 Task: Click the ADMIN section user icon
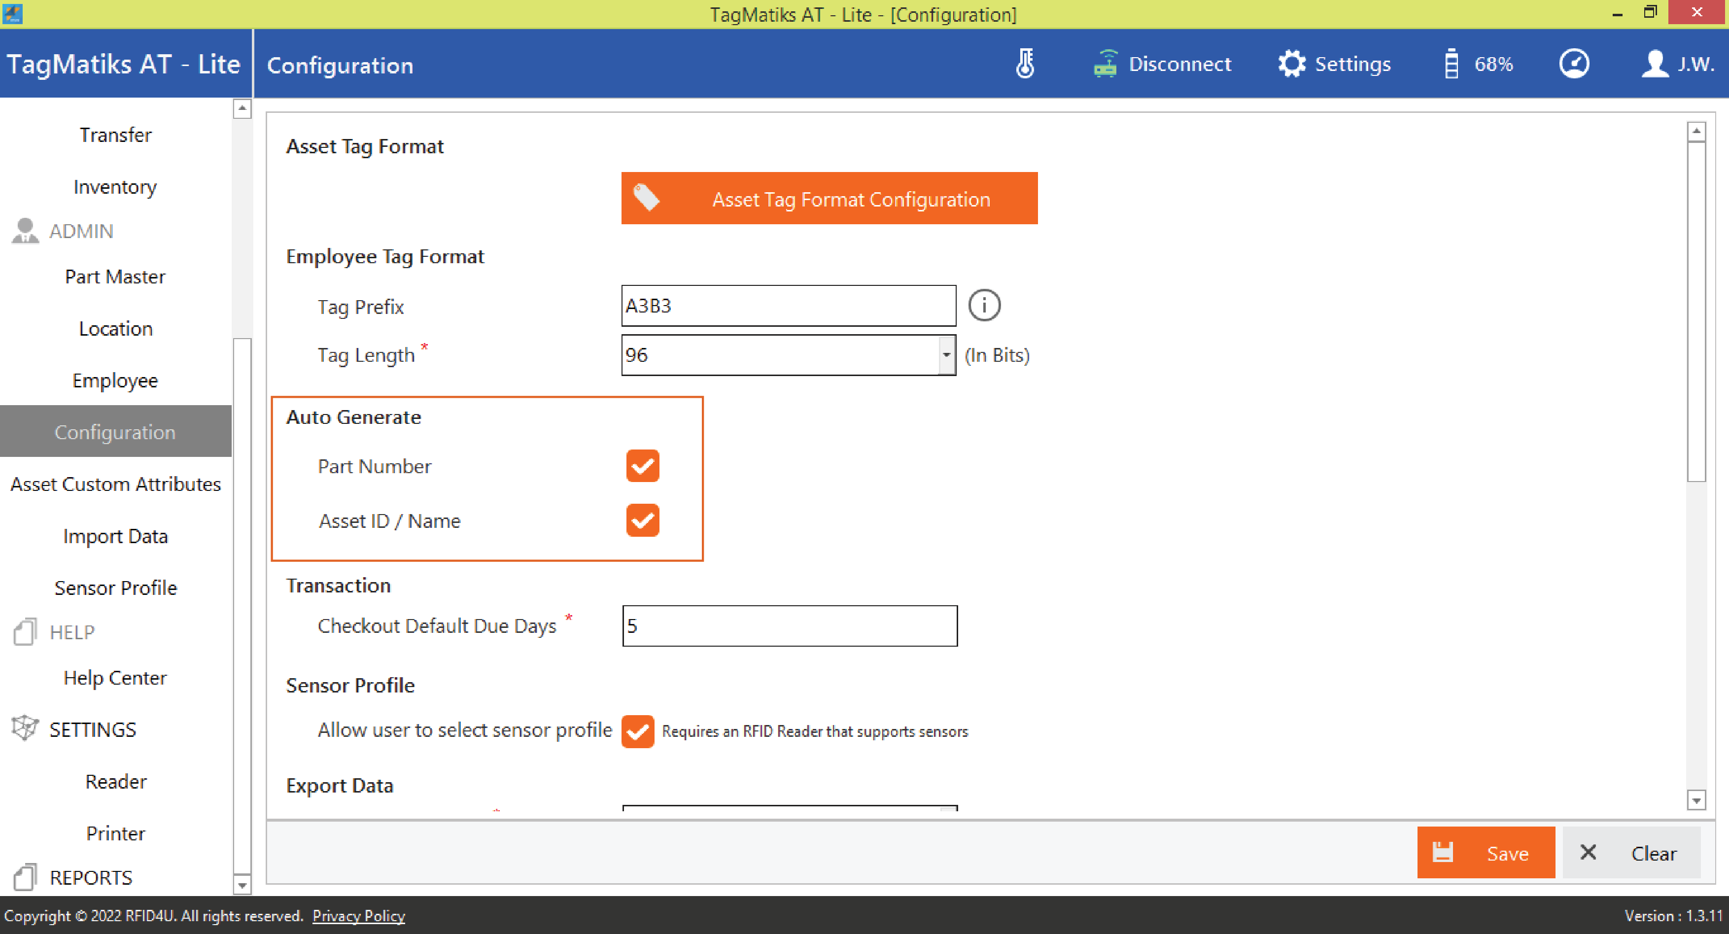pos(26,231)
